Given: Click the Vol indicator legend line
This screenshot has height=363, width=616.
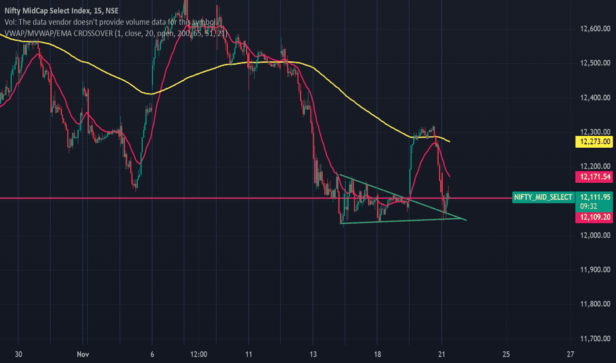Looking at the screenshot, I should [110, 22].
